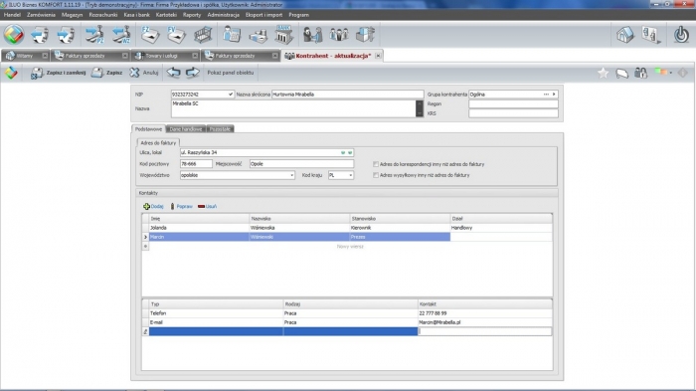Click the 'Nowy wiersz' new row

(350, 247)
